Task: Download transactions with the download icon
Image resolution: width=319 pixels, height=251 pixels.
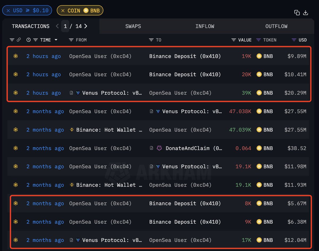Action: [x=306, y=12]
